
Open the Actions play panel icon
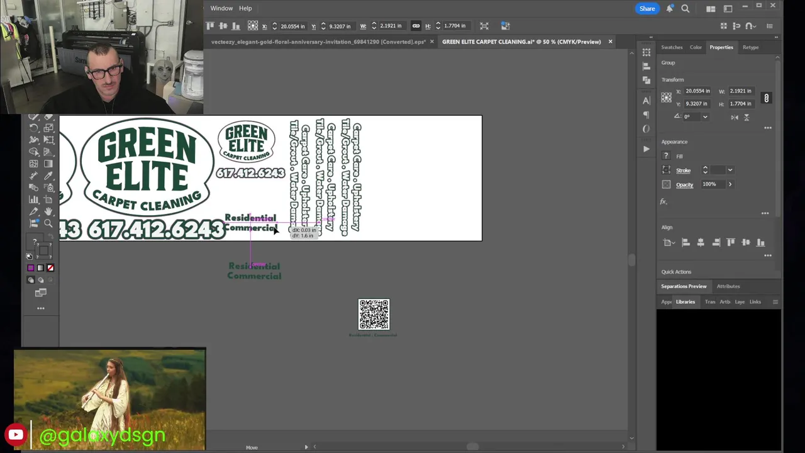pos(646,149)
